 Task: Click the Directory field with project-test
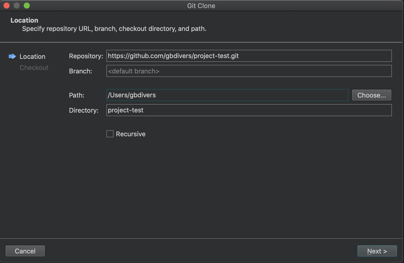click(x=249, y=110)
